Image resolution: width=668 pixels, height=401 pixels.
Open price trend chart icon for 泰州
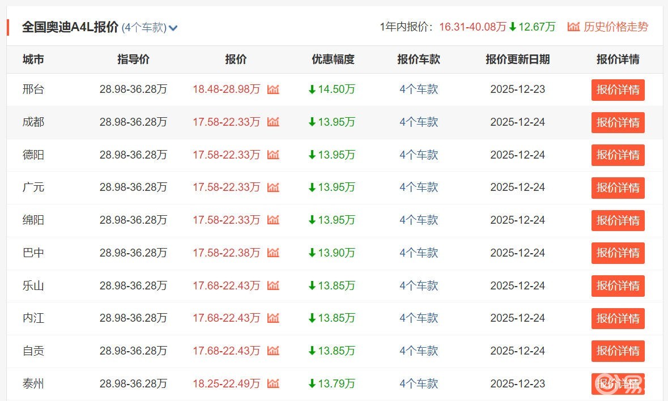pos(273,383)
